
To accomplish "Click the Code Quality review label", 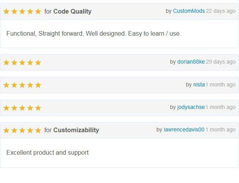I will [x=72, y=11].
